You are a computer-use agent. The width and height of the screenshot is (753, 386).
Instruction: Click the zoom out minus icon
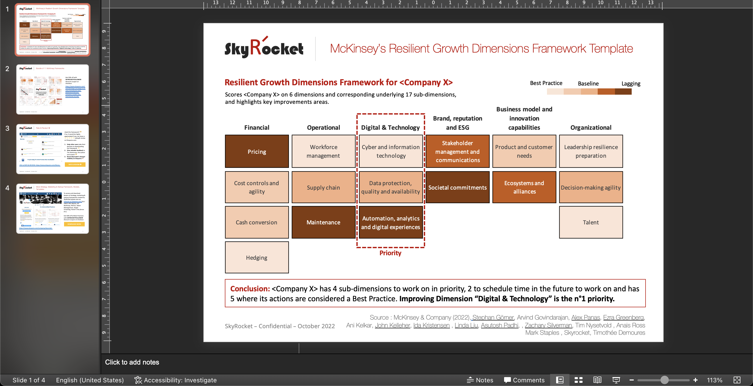click(x=631, y=380)
